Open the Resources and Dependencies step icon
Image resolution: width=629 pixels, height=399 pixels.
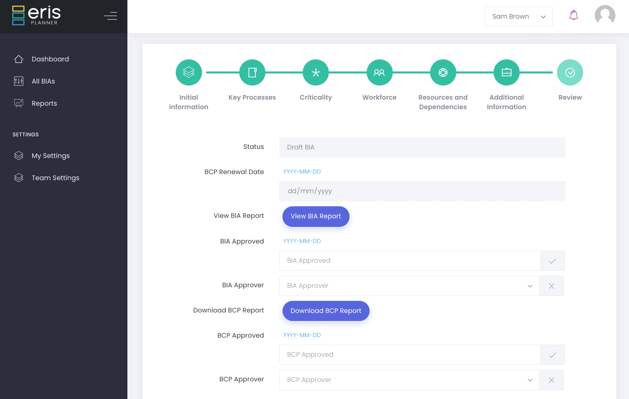click(x=443, y=72)
